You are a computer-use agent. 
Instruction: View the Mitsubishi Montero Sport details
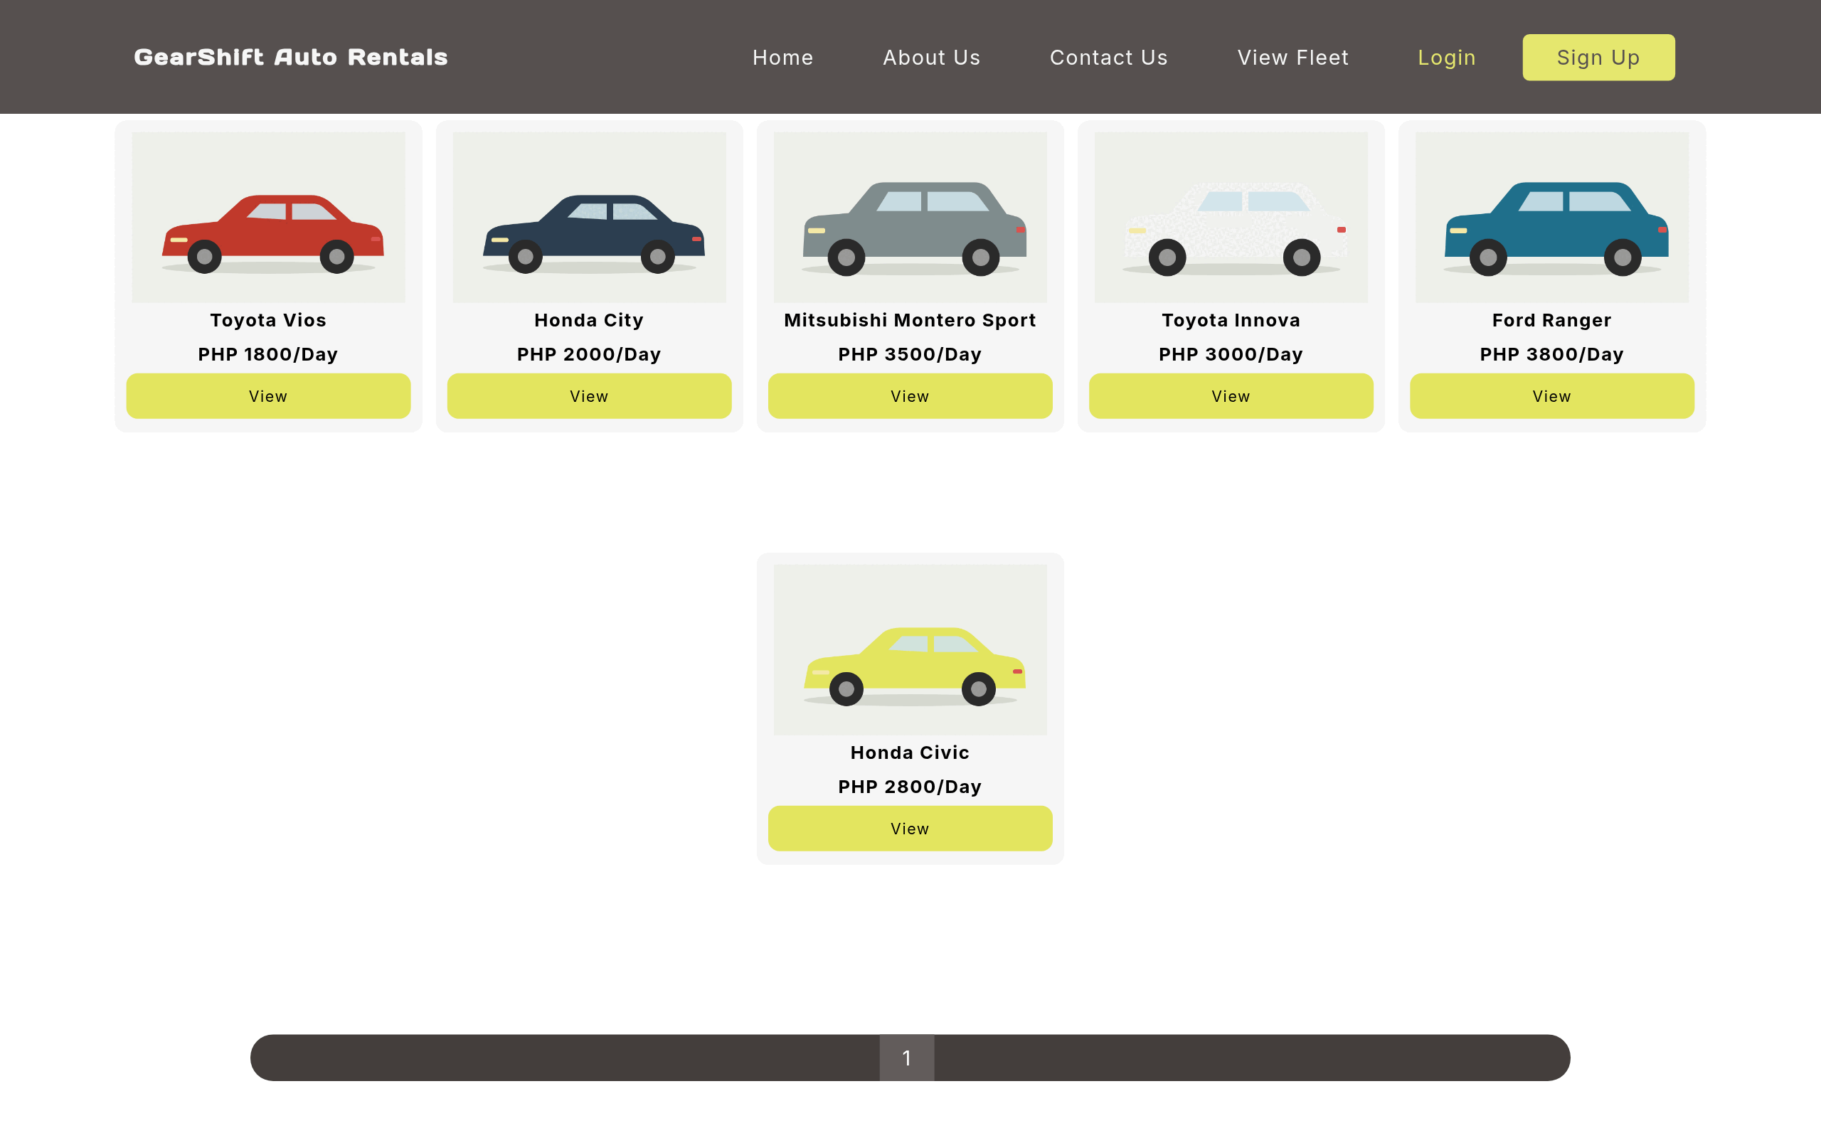click(x=910, y=396)
